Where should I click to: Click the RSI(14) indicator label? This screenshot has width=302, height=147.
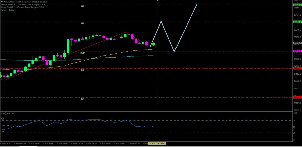[9, 113]
